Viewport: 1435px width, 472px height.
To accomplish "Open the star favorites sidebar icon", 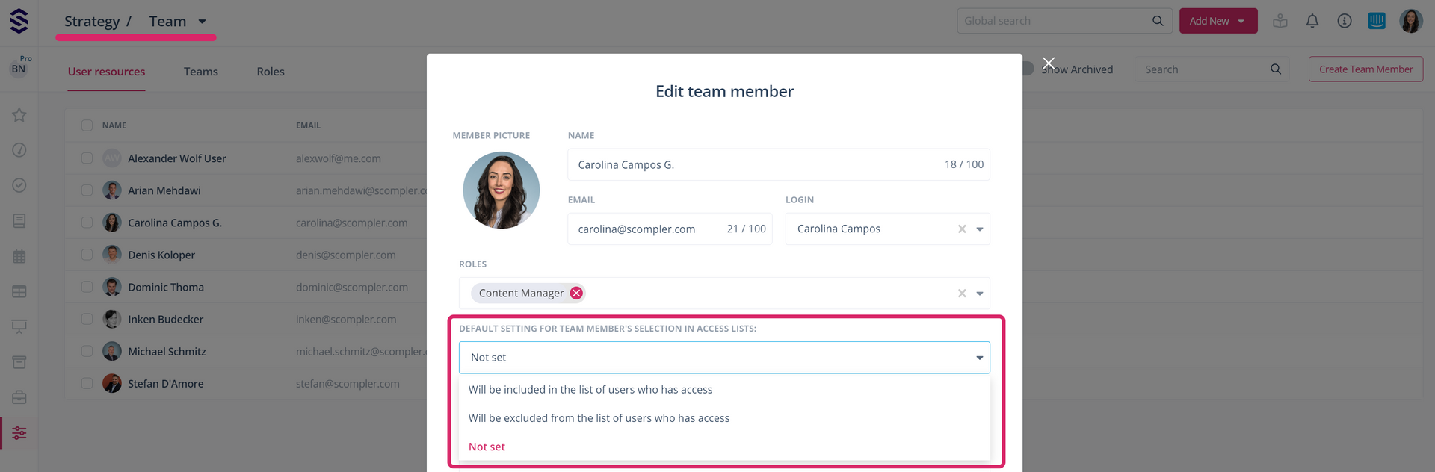I will coord(19,115).
